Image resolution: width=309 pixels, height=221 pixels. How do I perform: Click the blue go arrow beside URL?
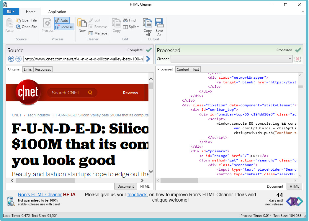pos(148,59)
